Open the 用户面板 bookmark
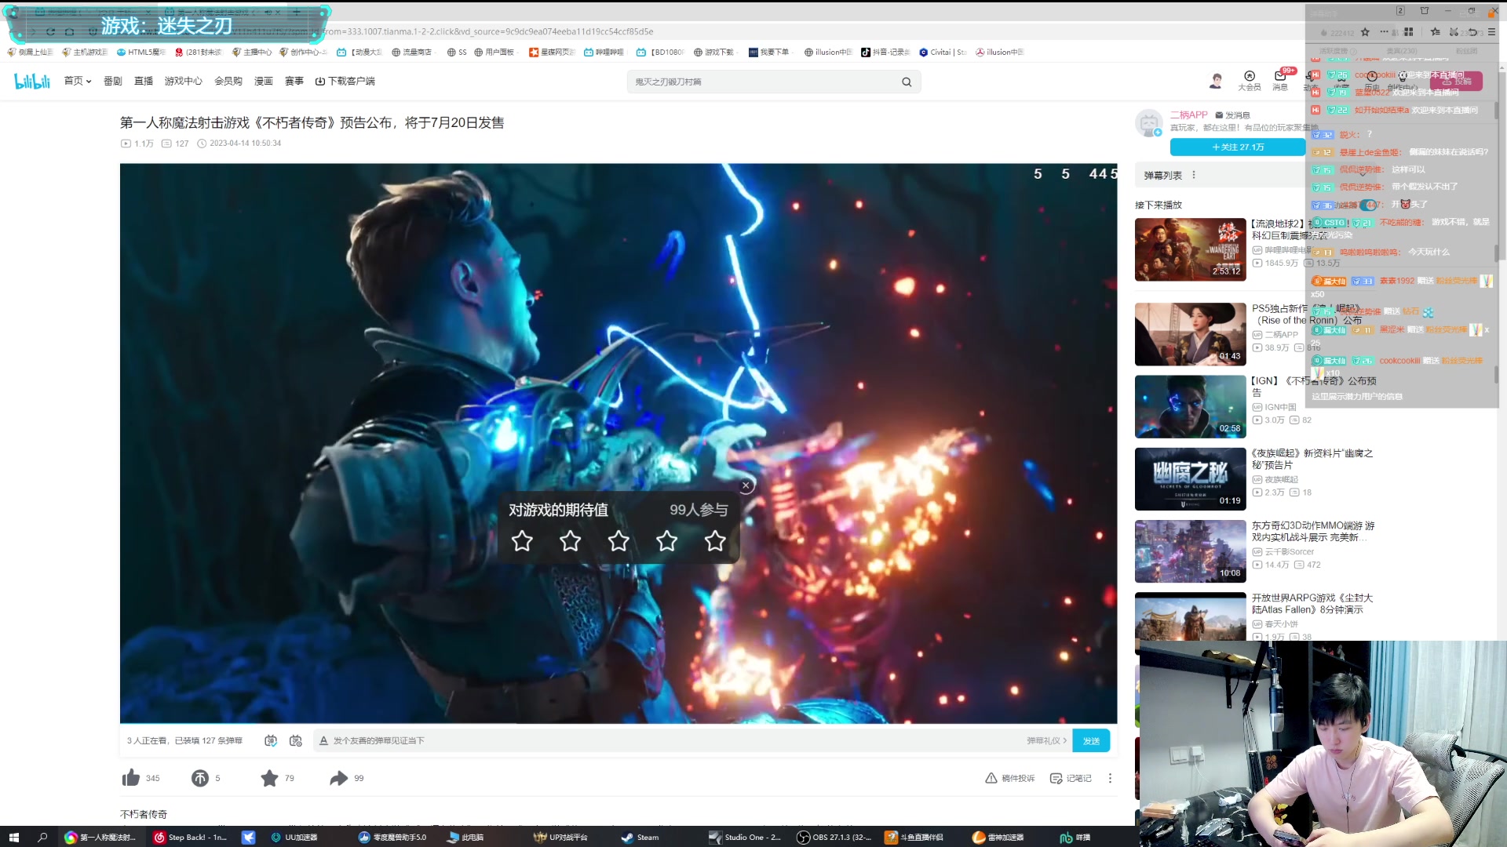The image size is (1507, 847). click(x=494, y=52)
